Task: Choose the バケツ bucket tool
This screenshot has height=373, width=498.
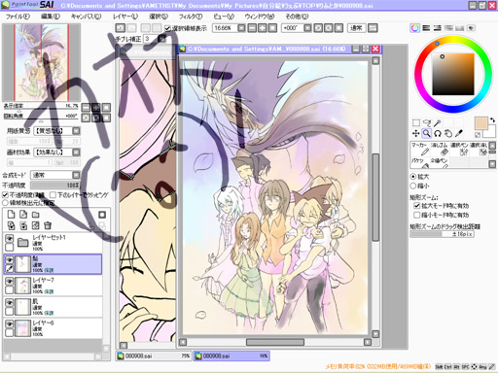Action: click(x=420, y=162)
